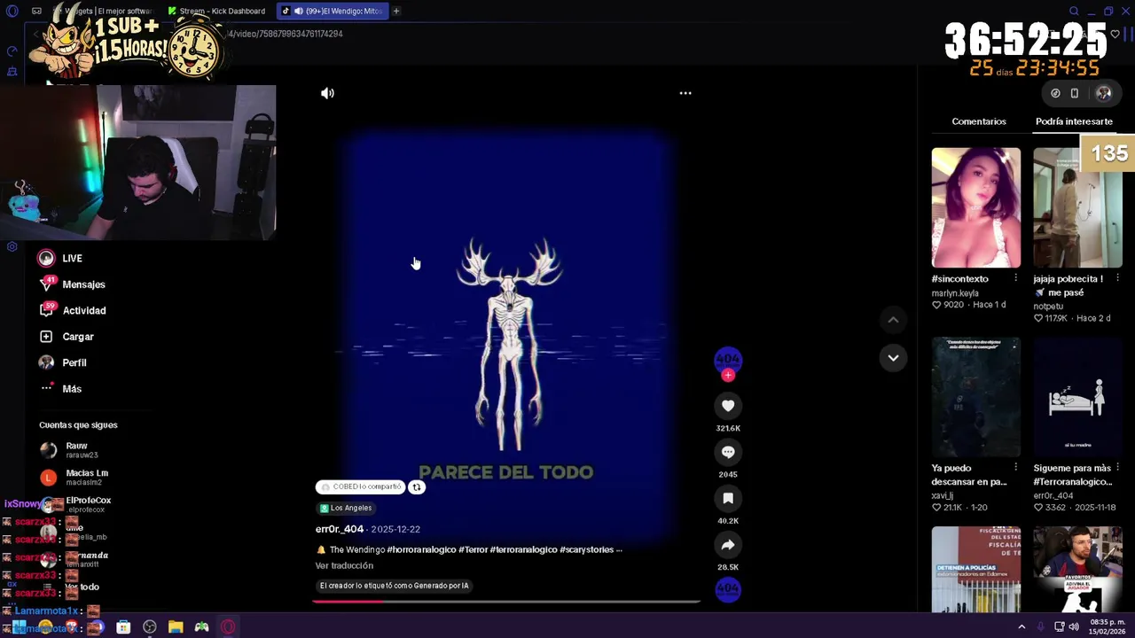Open profile avatar at top right

(1104, 93)
